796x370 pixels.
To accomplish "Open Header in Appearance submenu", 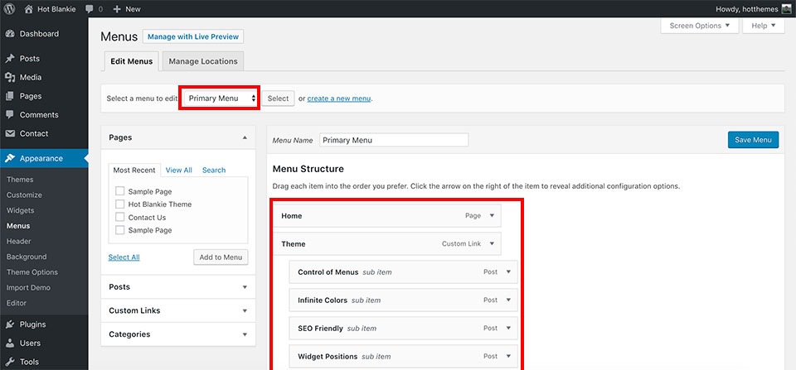I will tap(19, 241).
